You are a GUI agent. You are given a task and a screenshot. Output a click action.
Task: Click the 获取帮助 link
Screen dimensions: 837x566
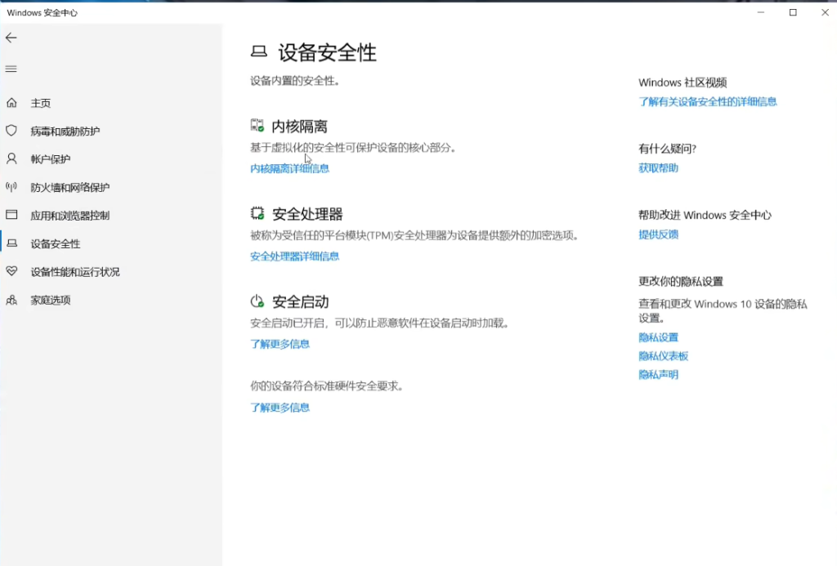click(659, 168)
